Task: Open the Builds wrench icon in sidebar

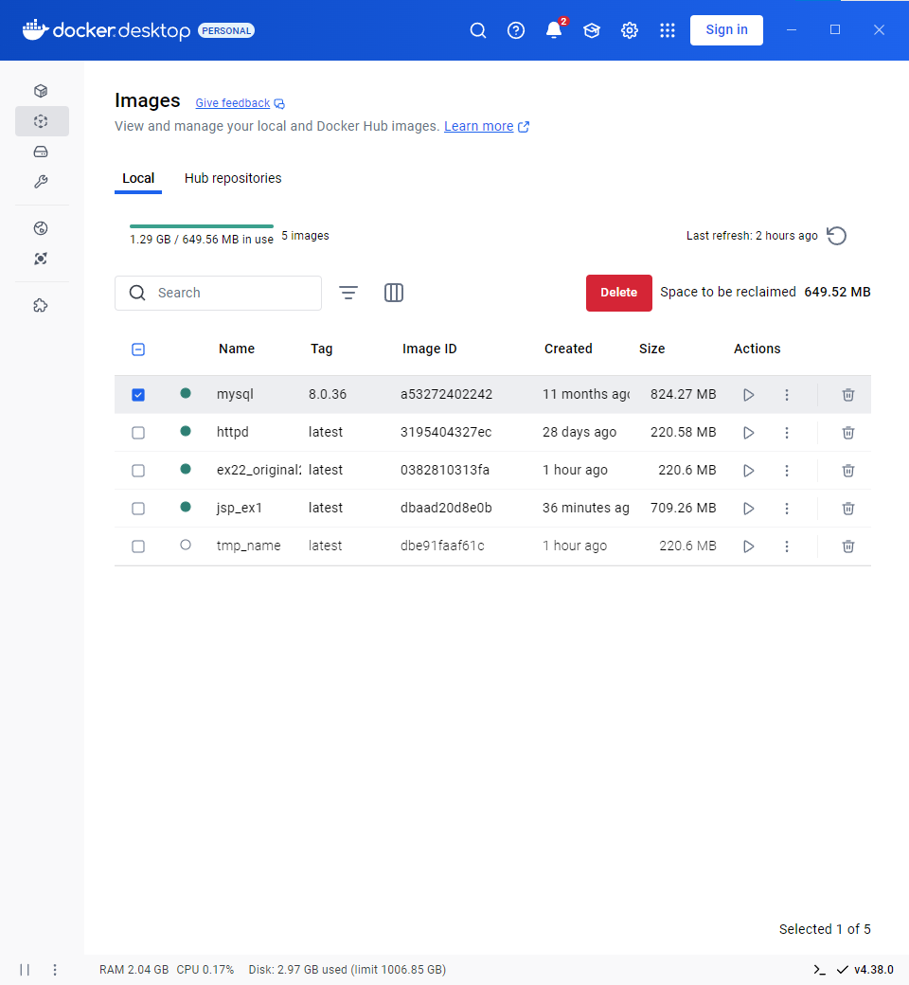Action: [41, 182]
